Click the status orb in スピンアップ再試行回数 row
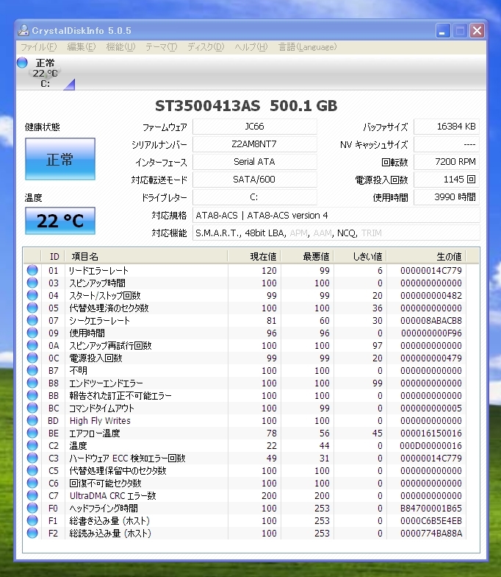 click(x=32, y=345)
